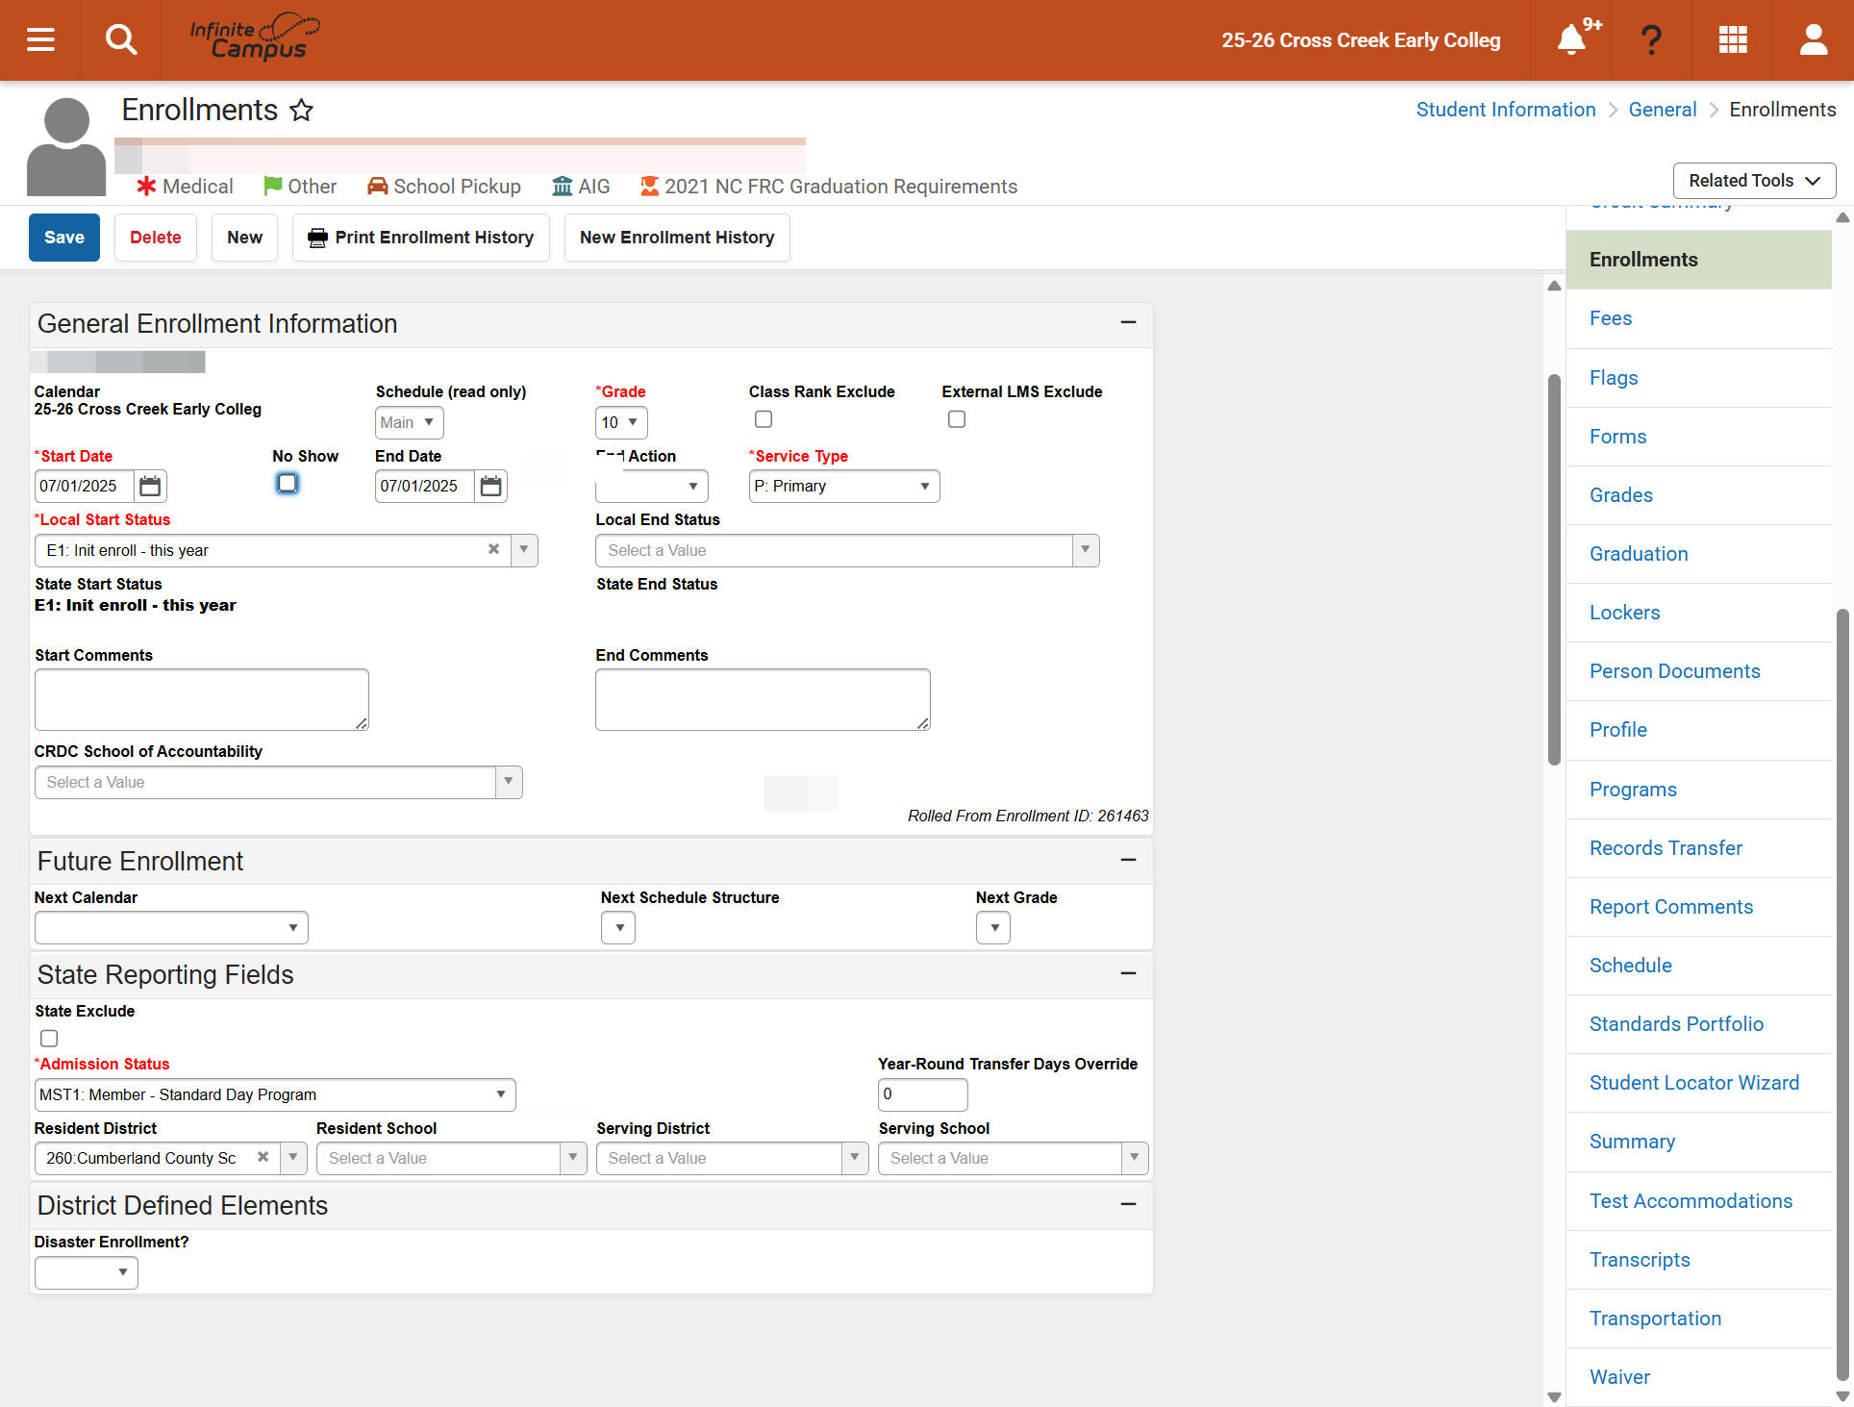The width and height of the screenshot is (1854, 1407).
Task: Click the Start Comments text area
Action: coord(202,699)
